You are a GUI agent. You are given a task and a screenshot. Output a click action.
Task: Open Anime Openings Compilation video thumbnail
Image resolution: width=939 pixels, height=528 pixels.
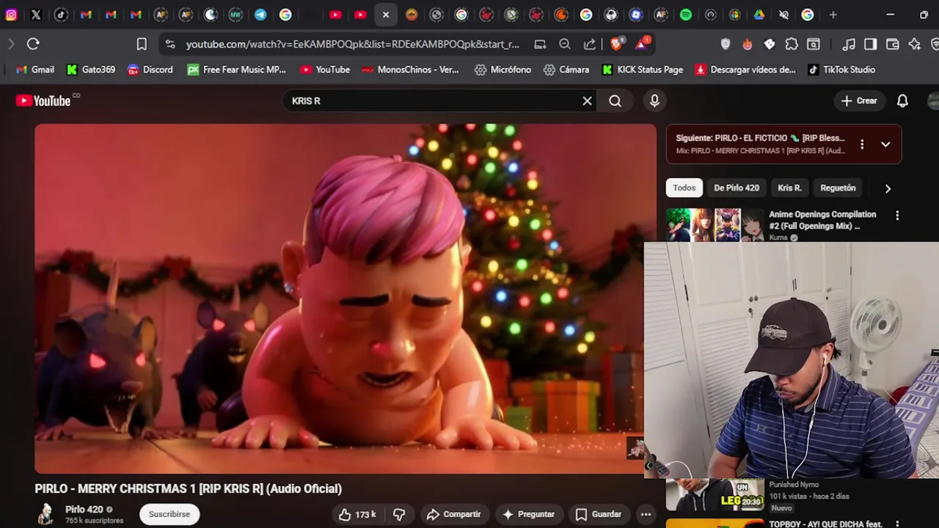tap(715, 225)
